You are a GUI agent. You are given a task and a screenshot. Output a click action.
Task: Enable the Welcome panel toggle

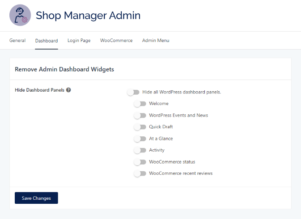tap(140, 104)
